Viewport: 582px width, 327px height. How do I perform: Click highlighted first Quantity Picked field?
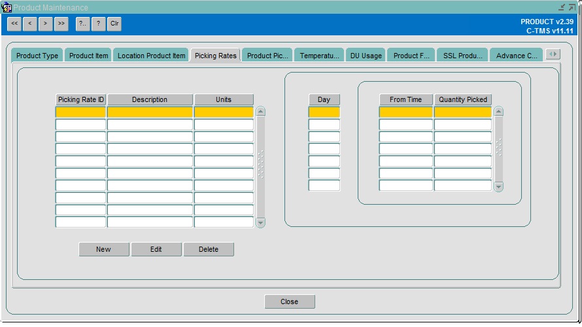pos(463,112)
